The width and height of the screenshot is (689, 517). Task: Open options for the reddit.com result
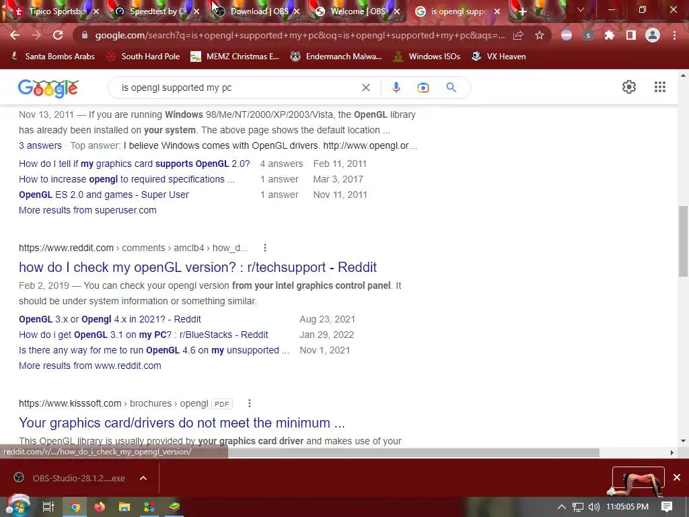click(x=265, y=248)
